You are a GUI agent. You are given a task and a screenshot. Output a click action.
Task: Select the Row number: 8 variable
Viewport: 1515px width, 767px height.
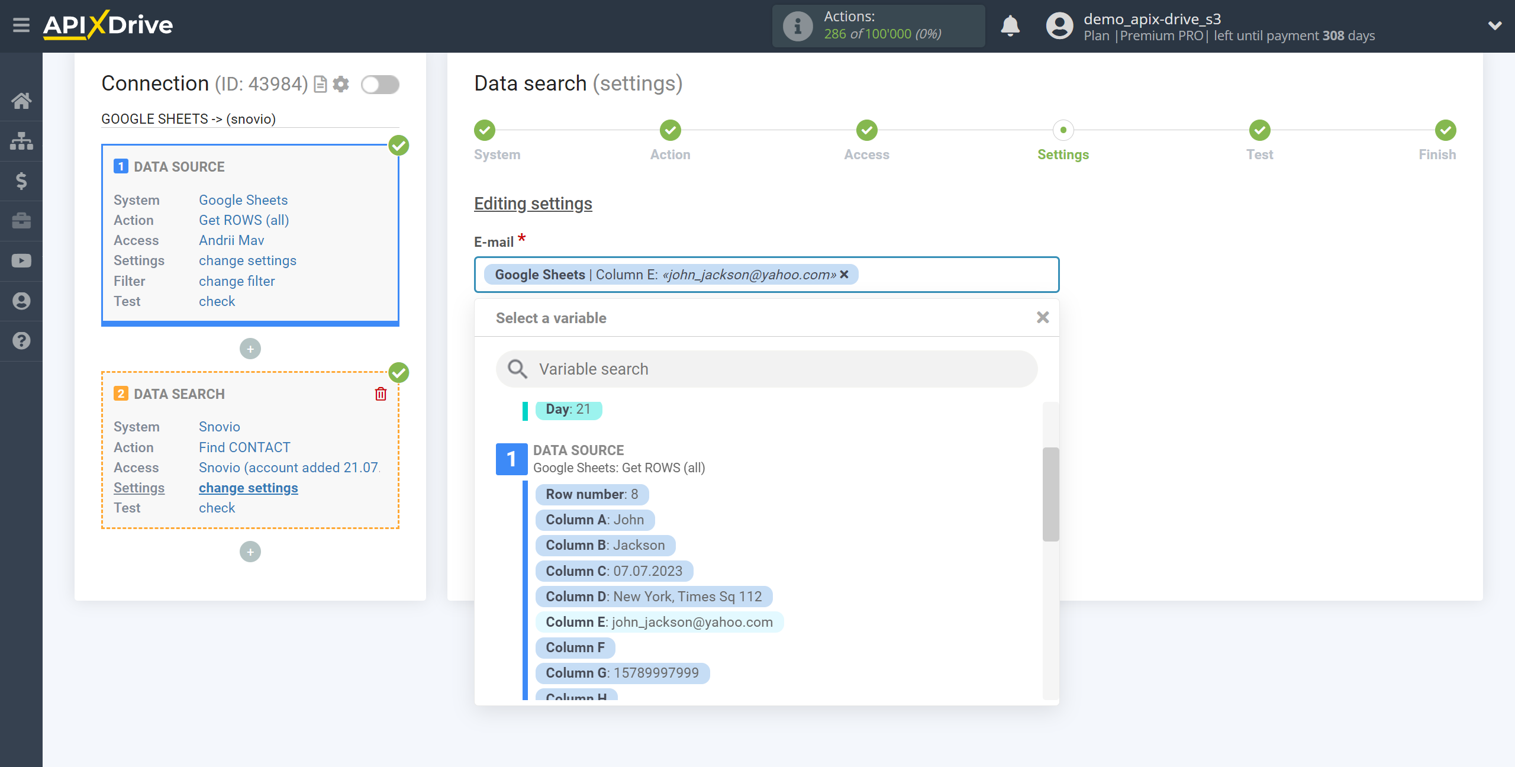(592, 494)
